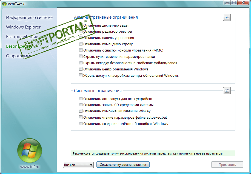
Task: Click the restore point recommendation notice
Action: pyautogui.click(x=153, y=153)
